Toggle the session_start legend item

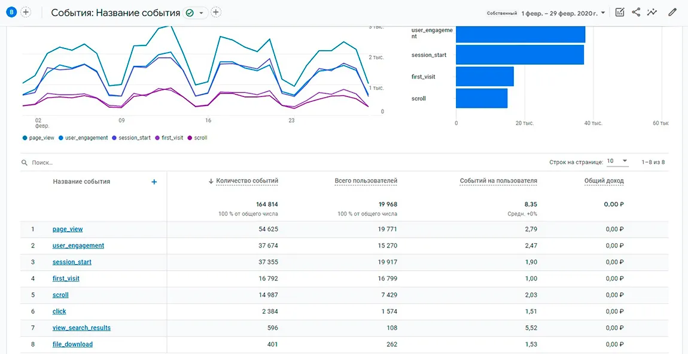click(x=131, y=138)
